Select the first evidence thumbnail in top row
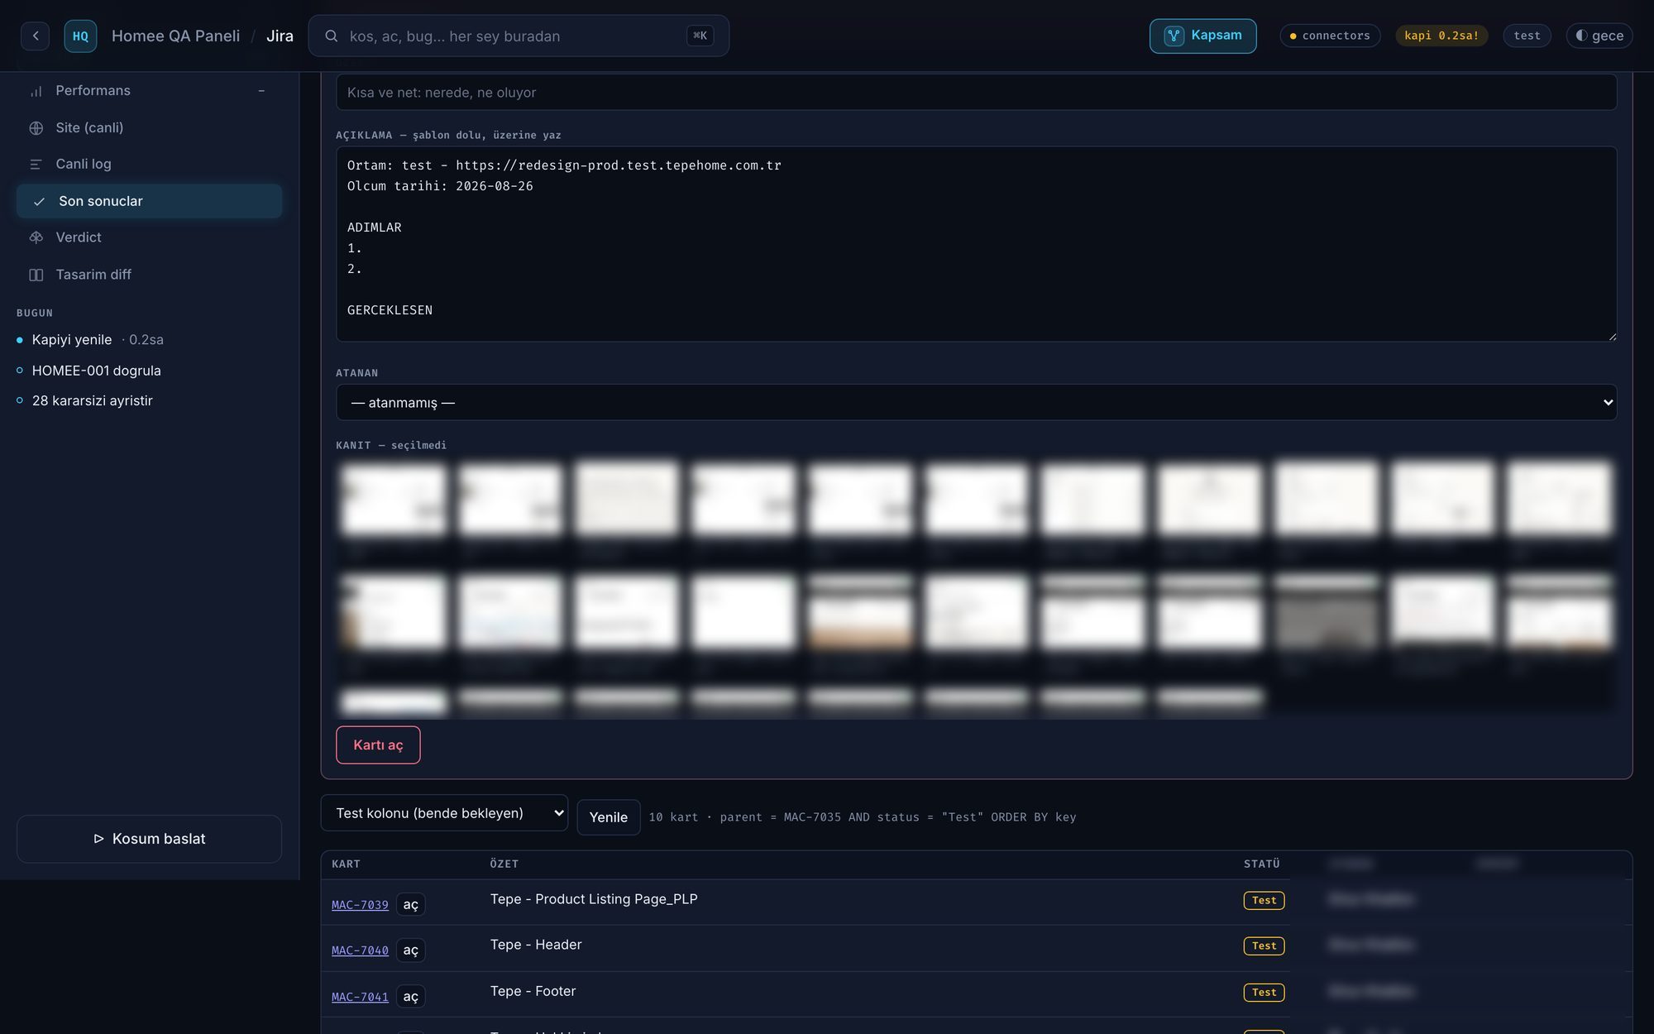Screen dimensions: 1654x1034 [393, 499]
